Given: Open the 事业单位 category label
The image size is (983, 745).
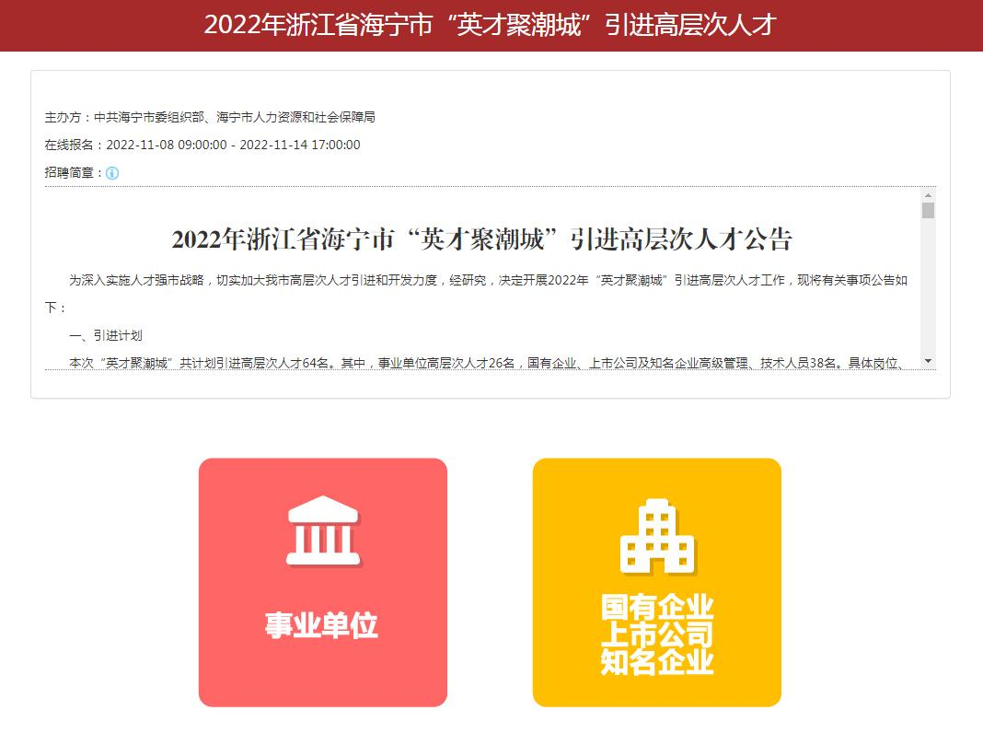Looking at the screenshot, I should pyautogui.click(x=321, y=625).
